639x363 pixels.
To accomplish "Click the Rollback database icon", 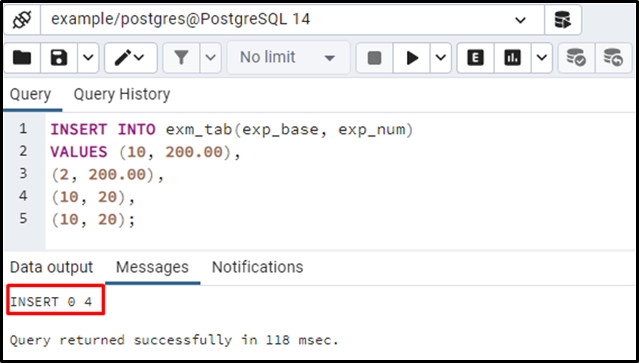I will [x=613, y=58].
